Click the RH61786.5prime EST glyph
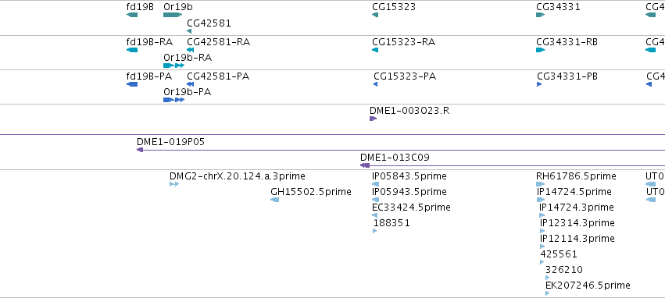The height and width of the screenshot is (298, 665). pos(540,184)
